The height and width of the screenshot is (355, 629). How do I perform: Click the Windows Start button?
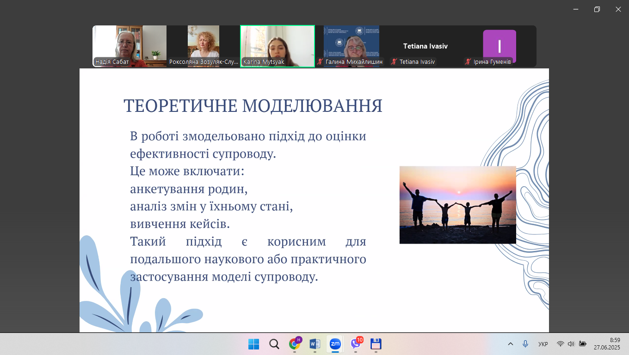253,344
